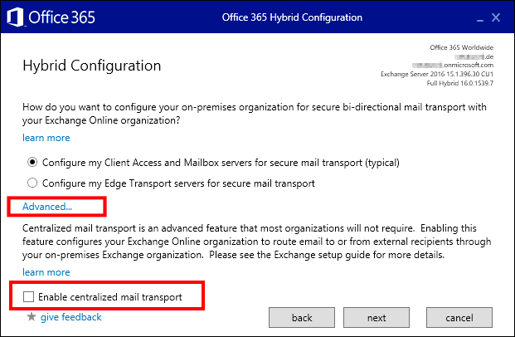Click the Office 365 Hybrid Configuration title text

[292, 17]
